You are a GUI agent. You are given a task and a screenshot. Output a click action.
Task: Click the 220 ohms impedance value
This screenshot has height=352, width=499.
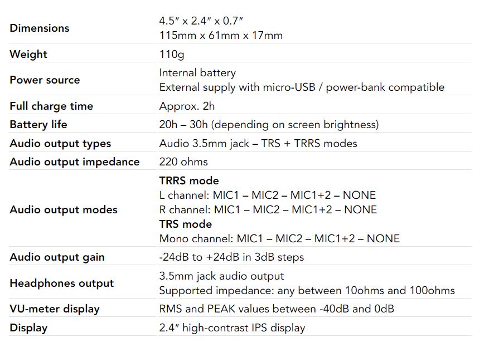tap(183, 162)
